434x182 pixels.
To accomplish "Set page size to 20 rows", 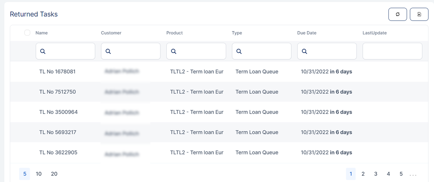I will click(x=54, y=174).
